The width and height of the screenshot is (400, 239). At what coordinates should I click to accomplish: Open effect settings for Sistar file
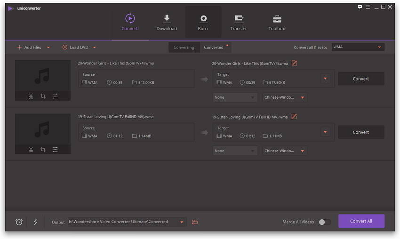(55, 150)
